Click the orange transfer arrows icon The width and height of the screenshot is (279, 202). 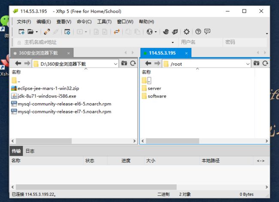[x=117, y=32]
